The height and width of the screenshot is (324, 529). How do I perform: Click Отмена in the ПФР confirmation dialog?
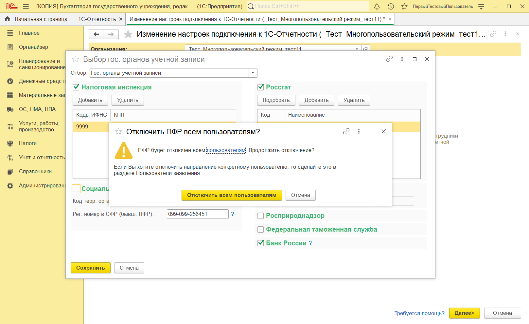[x=301, y=195]
